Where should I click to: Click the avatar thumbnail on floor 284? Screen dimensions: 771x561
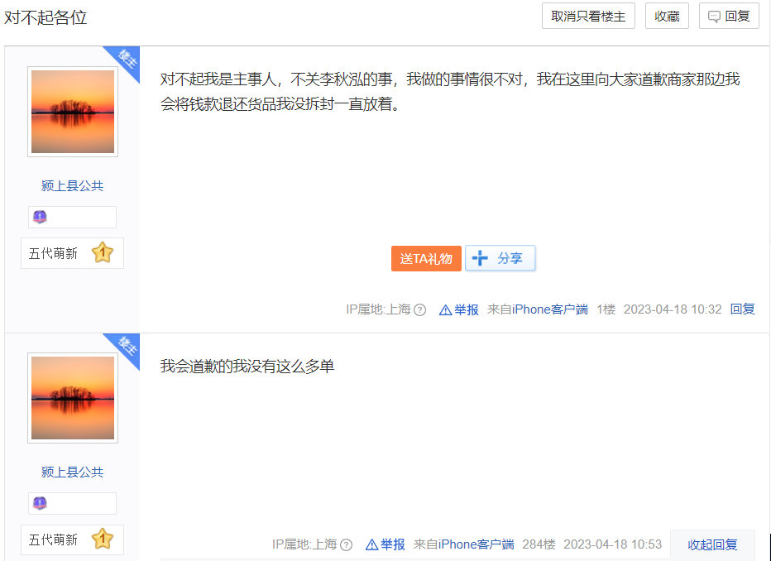(72, 398)
